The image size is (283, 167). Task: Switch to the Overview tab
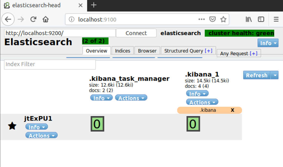(x=96, y=51)
